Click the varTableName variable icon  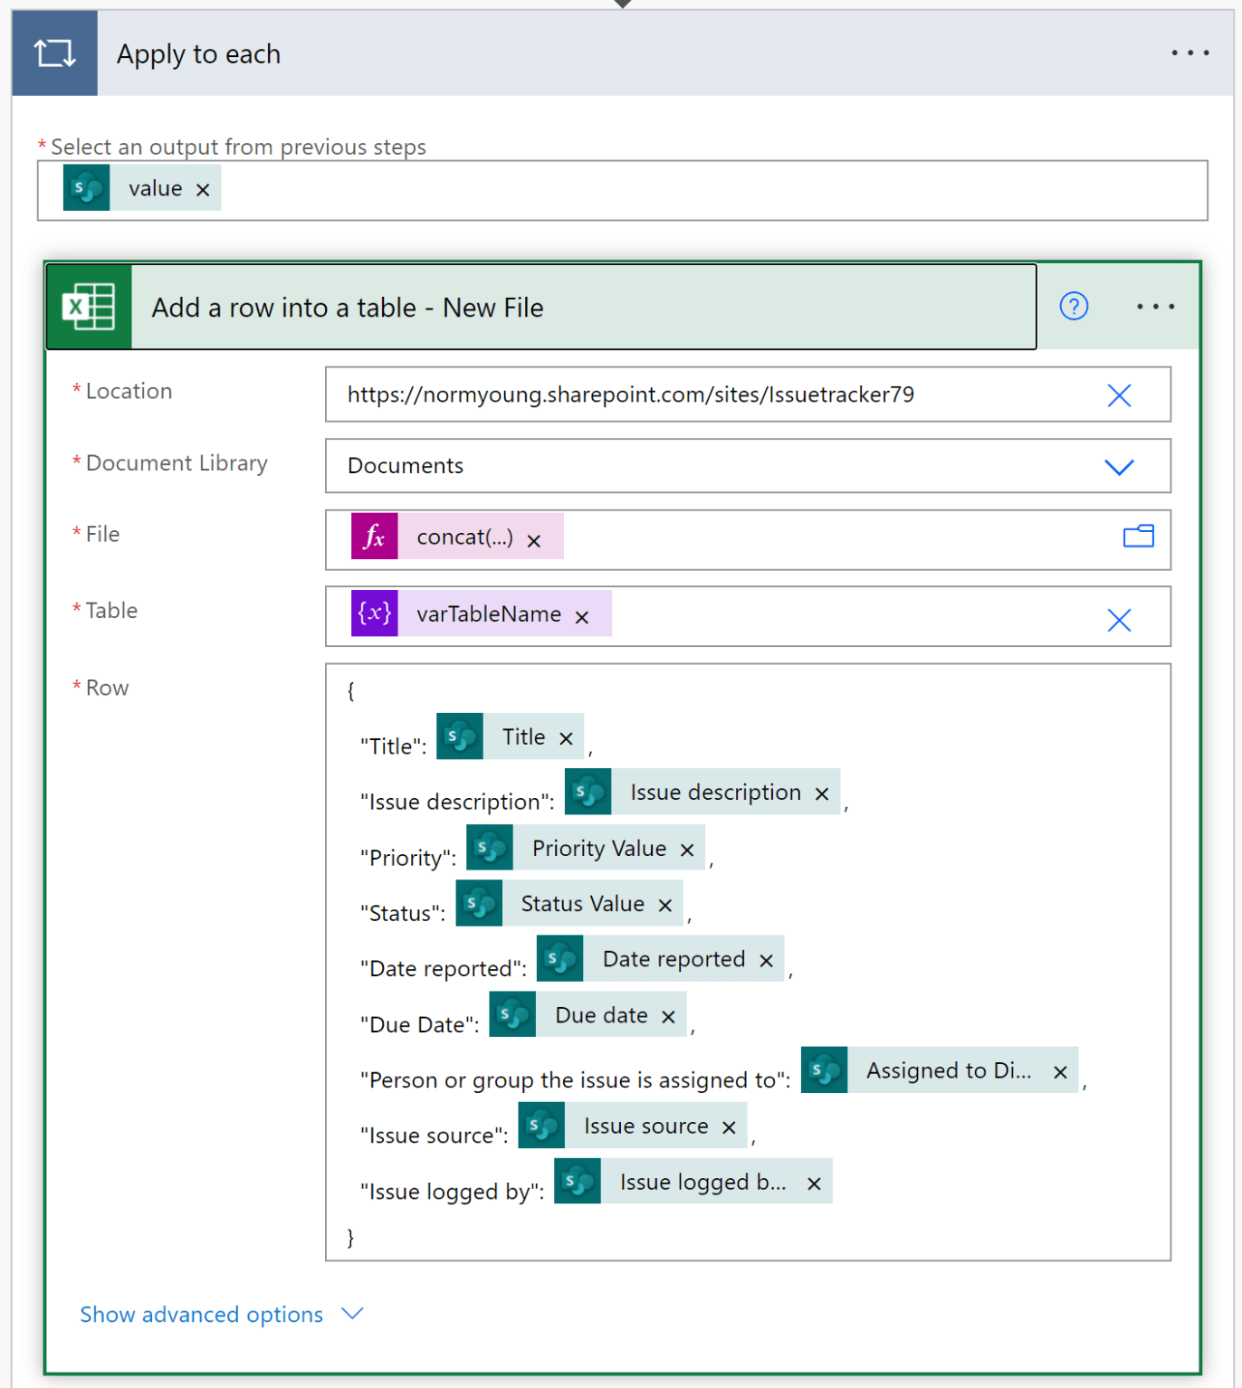pos(374,613)
